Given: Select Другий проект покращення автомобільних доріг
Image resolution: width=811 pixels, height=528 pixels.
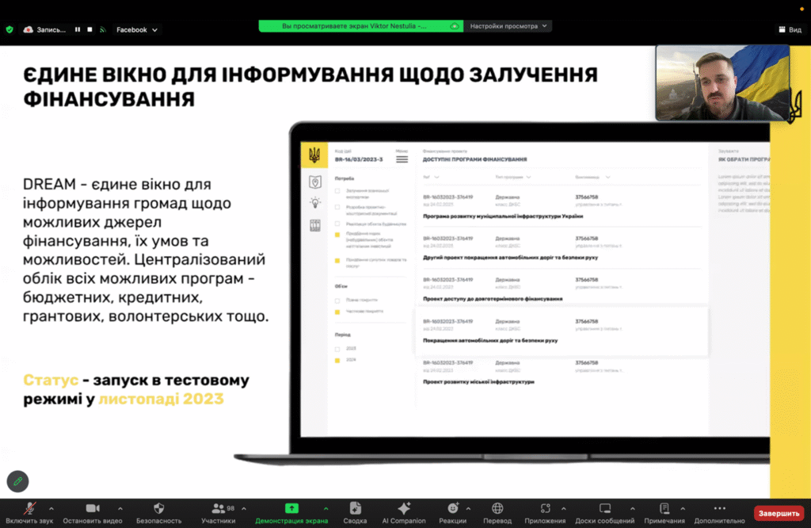Looking at the screenshot, I should coord(511,258).
